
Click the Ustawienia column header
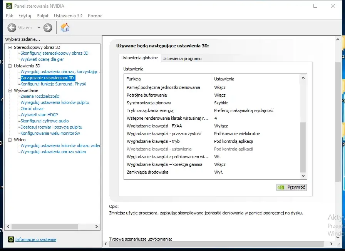pos(256,79)
